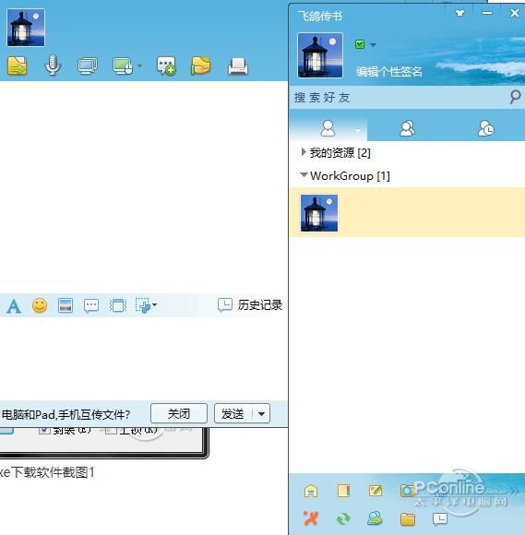Click inside the message input area
This screenshot has width=525, height=535.
point(143,358)
